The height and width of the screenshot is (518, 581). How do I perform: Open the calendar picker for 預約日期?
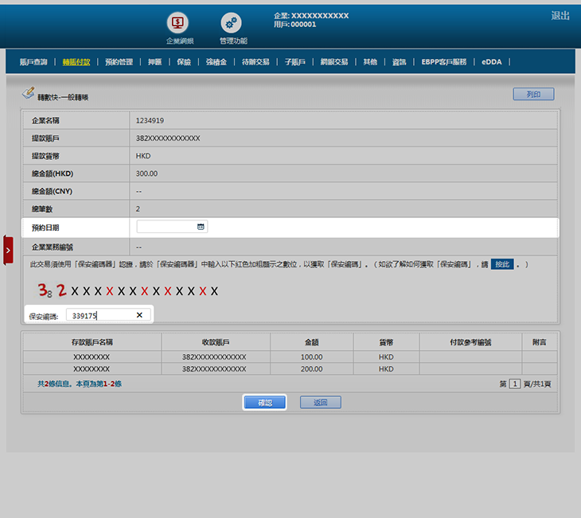[201, 227]
